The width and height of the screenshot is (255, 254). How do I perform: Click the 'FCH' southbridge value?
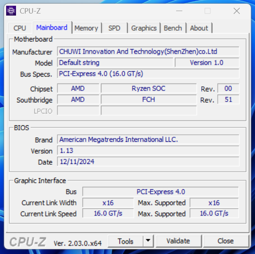click(149, 100)
